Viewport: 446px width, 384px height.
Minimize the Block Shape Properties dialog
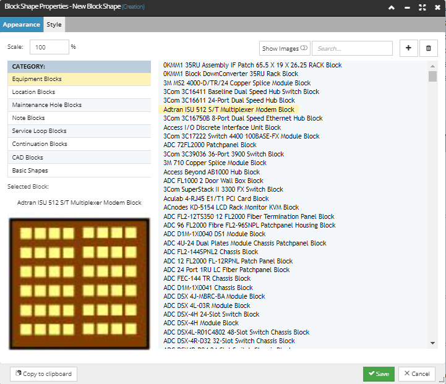pyautogui.click(x=407, y=7)
